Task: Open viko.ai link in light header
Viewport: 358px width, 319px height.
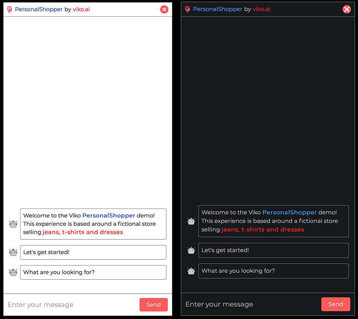Action: tap(81, 9)
